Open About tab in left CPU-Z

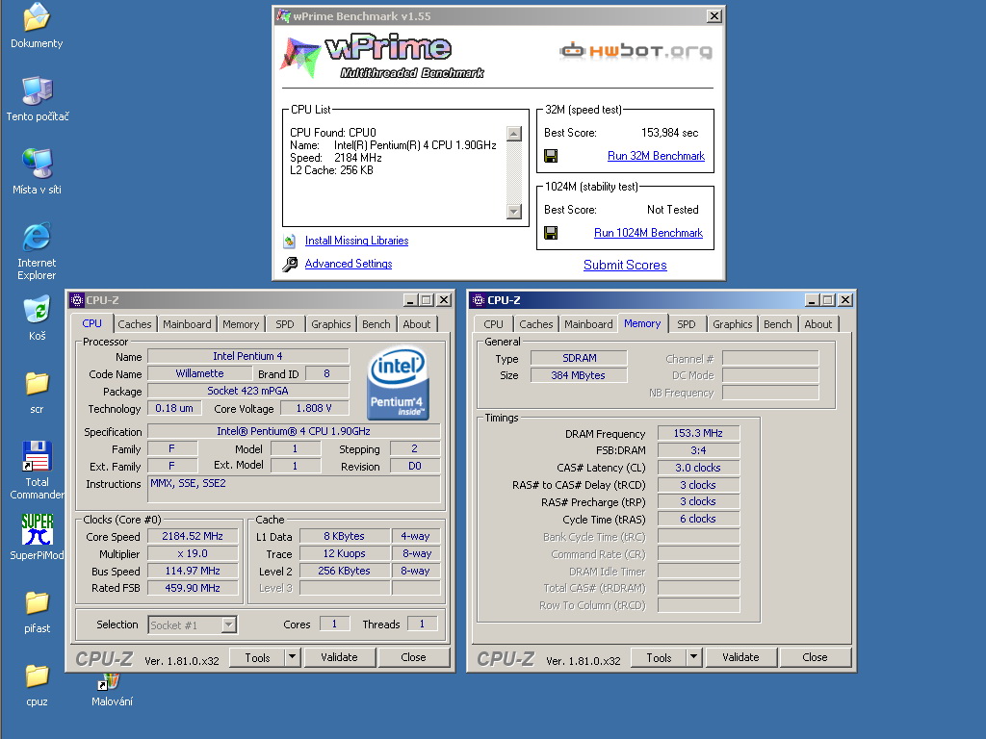[x=417, y=324]
